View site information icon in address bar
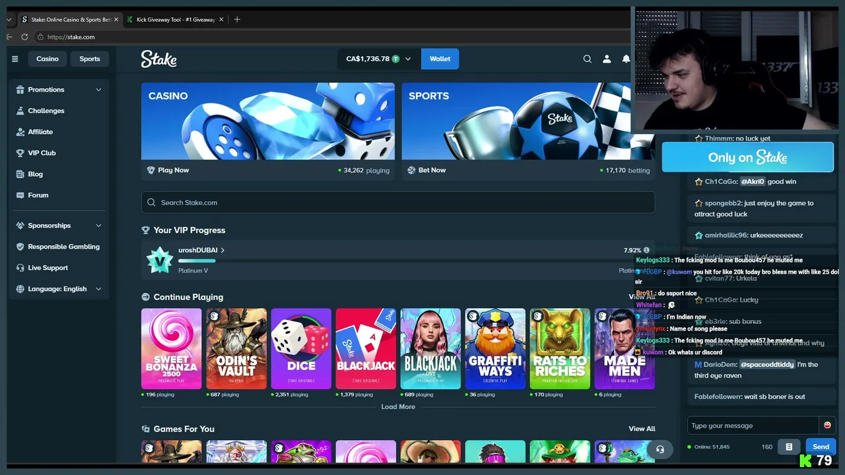Image resolution: width=845 pixels, height=475 pixels. pos(40,37)
